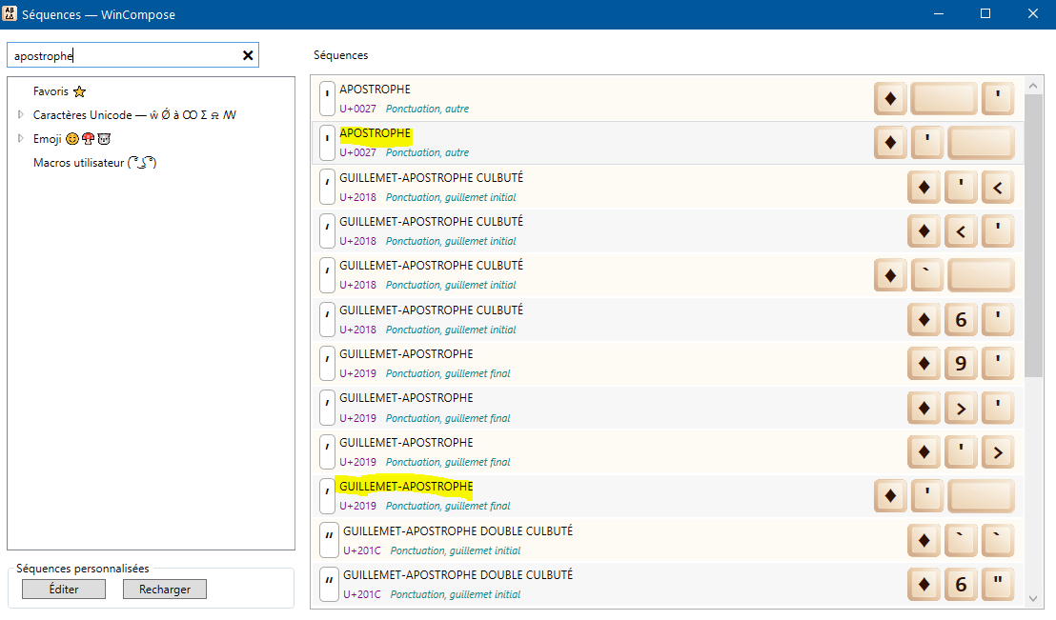1056x620 pixels.
Task: Click scrollbar down arrow in sequences list
Action: pyautogui.click(x=1033, y=598)
